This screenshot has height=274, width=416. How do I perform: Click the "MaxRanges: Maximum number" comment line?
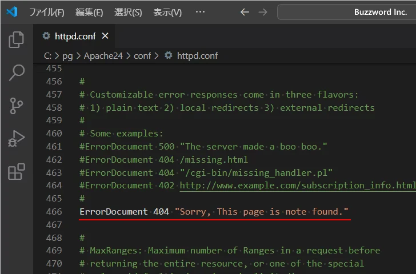click(230, 251)
